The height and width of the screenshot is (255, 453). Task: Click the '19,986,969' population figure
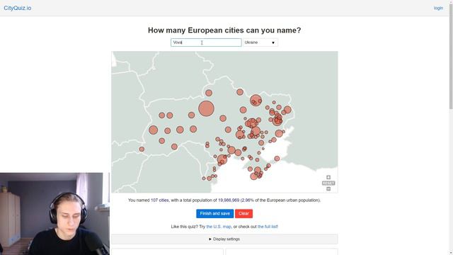(x=229, y=200)
